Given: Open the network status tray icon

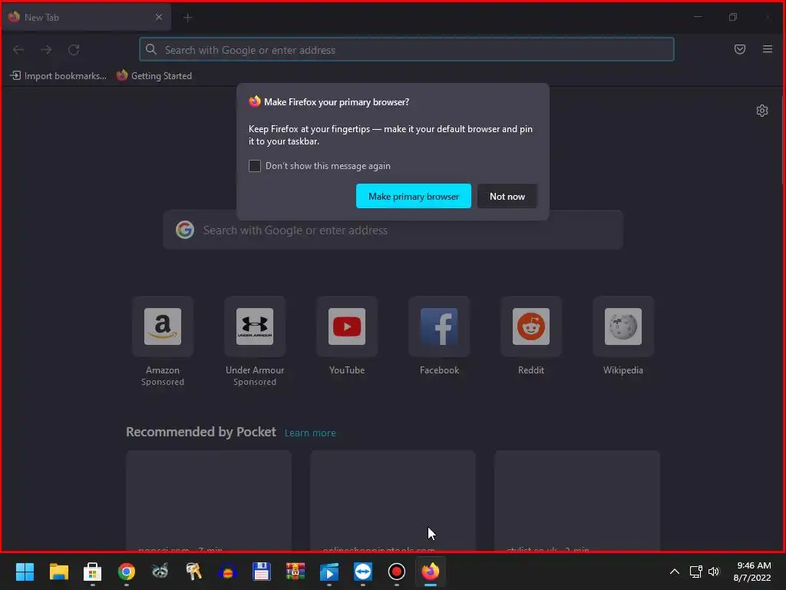Looking at the screenshot, I should click(x=695, y=572).
